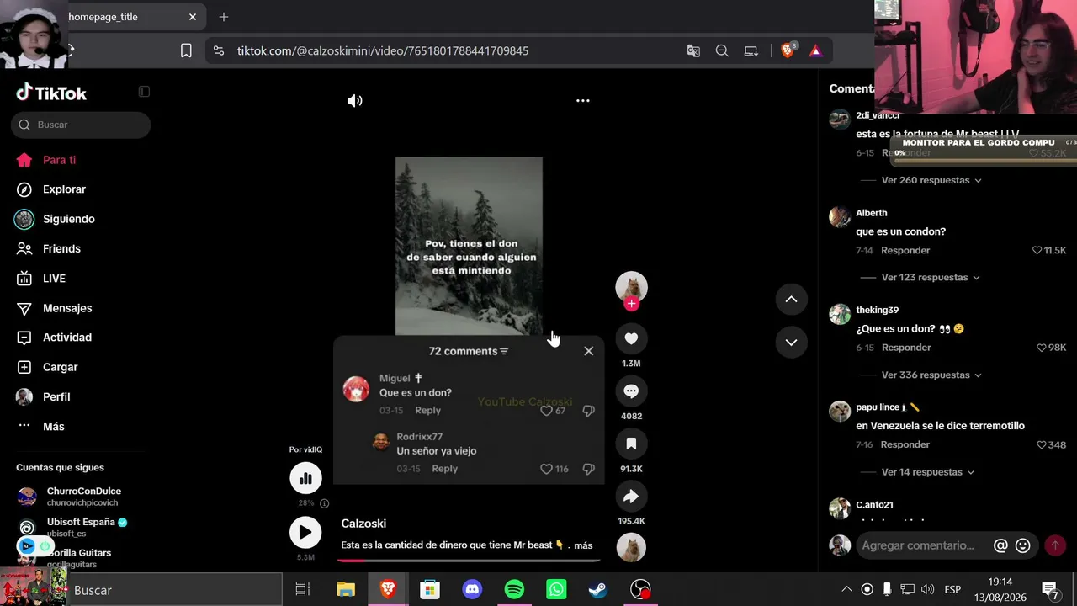
Task: Click the info icon beside 28%
Action: 324,503
